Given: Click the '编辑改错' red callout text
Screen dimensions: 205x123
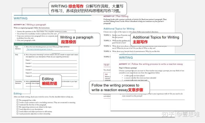Looking at the screenshot, I should (x=50, y=84).
